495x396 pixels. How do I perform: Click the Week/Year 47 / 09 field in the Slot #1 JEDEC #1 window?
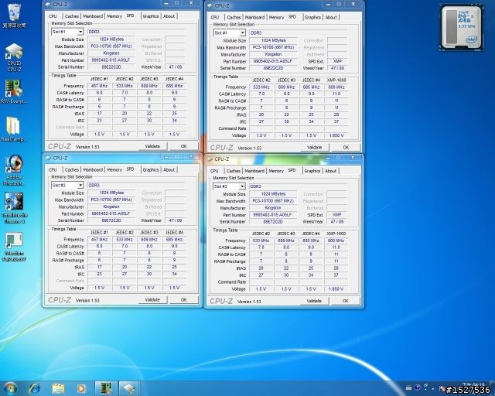[x=176, y=67]
